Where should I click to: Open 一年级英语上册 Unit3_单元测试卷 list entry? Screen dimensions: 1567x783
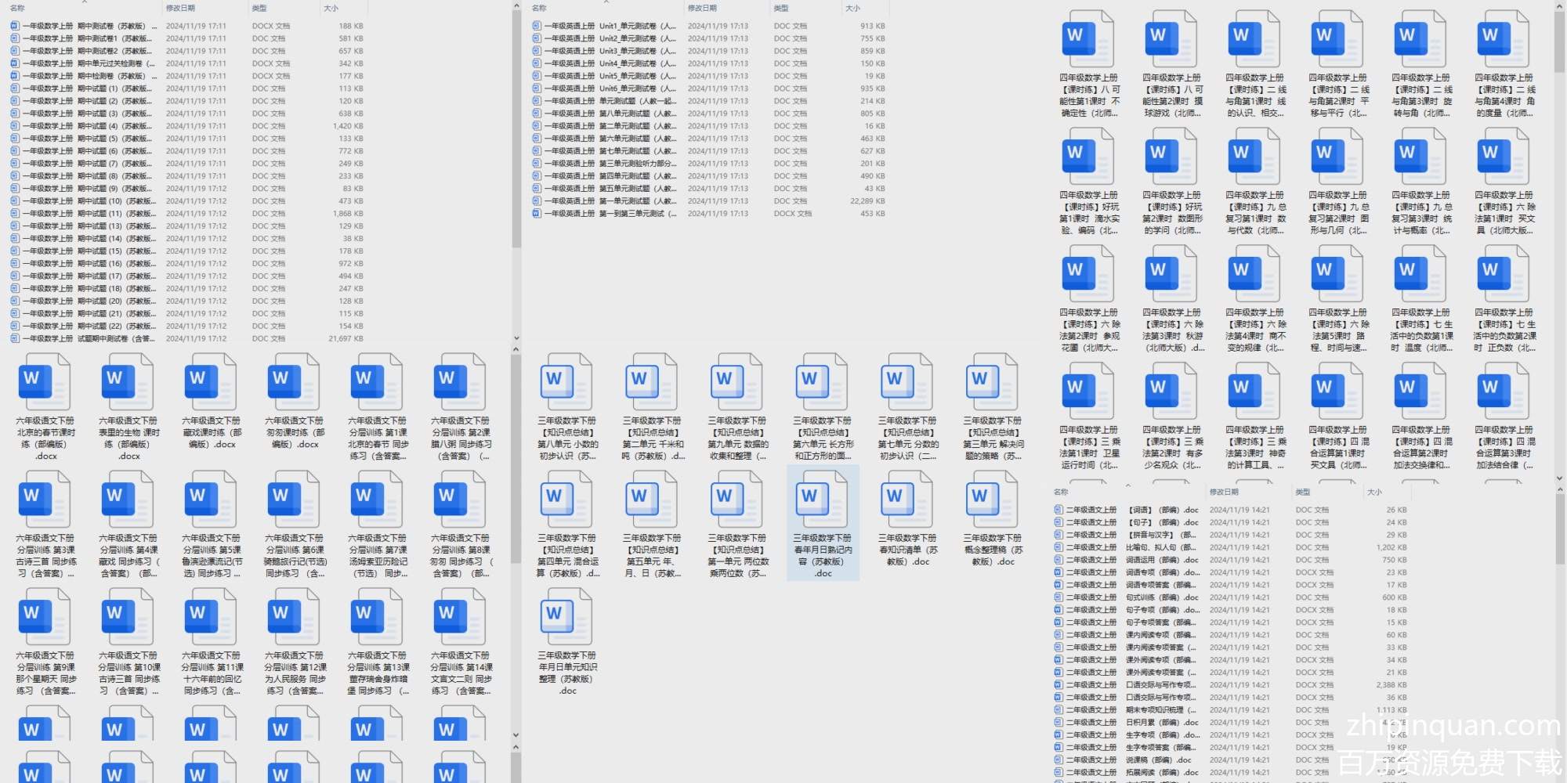click(x=603, y=51)
